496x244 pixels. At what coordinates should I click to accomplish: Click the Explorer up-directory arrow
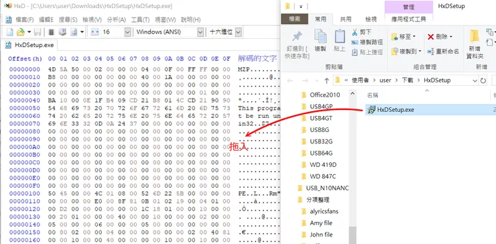point(326,80)
